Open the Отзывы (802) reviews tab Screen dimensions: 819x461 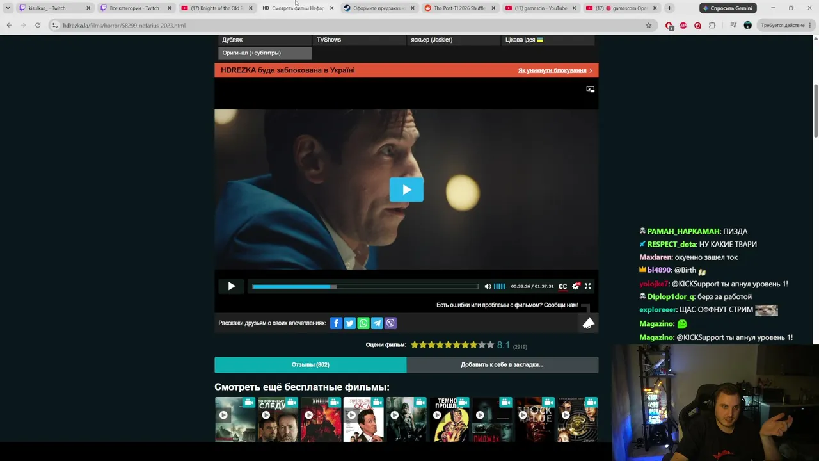[x=310, y=365]
